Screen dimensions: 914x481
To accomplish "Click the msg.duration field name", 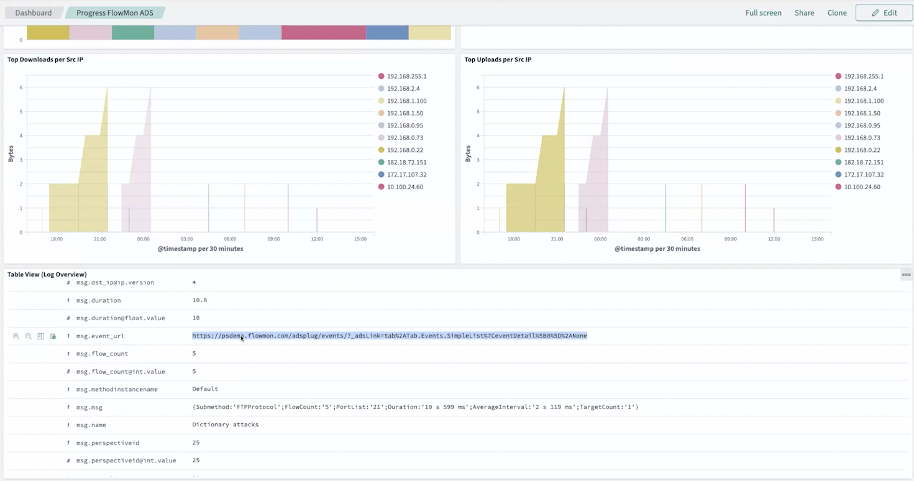I will point(99,300).
